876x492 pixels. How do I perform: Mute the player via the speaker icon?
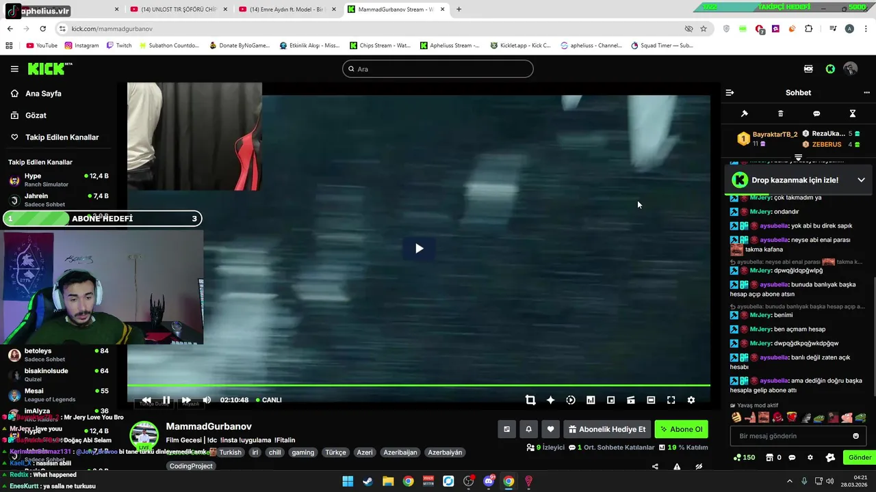[207, 400]
